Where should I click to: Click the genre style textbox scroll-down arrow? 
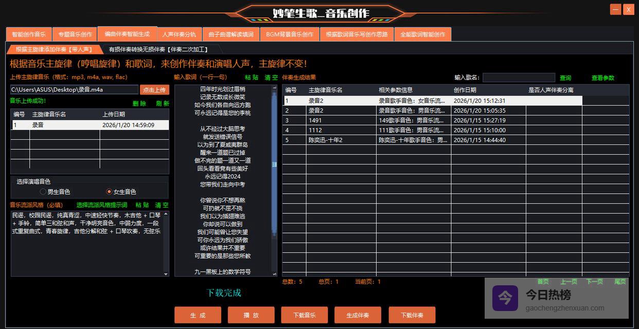(x=166, y=273)
